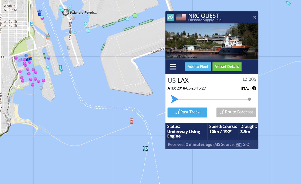The height and width of the screenshot is (184, 301).
Task: Click the lighthouse icon on breakwater
Action: point(131,121)
